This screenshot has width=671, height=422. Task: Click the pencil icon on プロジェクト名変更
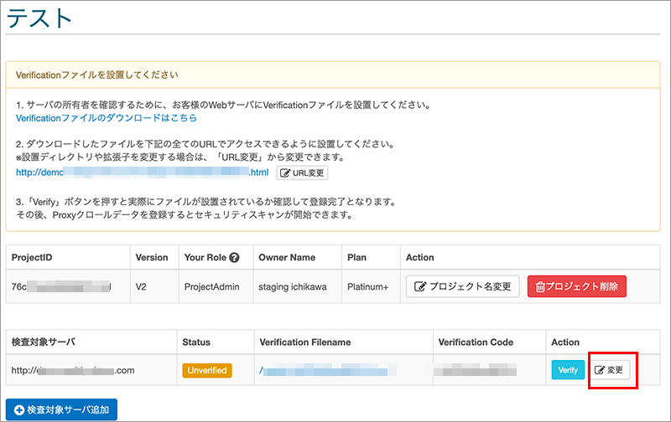[x=421, y=286]
